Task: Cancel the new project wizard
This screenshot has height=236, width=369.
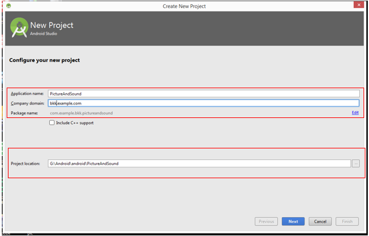Action: click(x=320, y=221)
